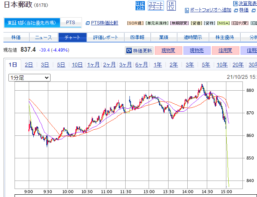Open the 評価レポート tab

point(106,37)
